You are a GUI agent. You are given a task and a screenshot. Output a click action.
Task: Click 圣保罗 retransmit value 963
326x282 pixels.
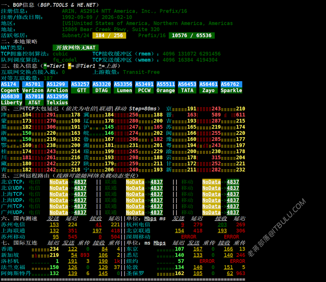click(x=240, y=274)
